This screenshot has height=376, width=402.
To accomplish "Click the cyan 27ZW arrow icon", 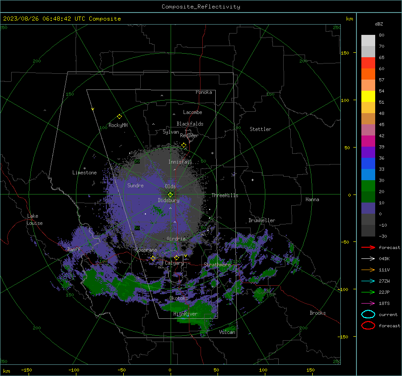I will point(368,281).
